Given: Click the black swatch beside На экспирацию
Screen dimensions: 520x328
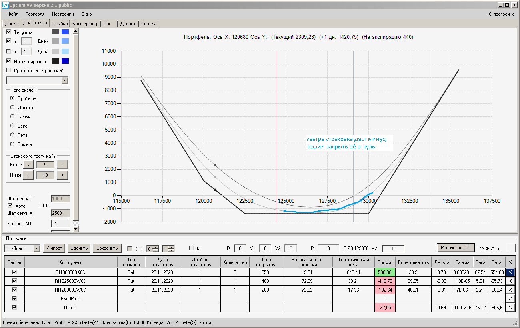Looking at the screenshot, I should (x=56, y=61).
